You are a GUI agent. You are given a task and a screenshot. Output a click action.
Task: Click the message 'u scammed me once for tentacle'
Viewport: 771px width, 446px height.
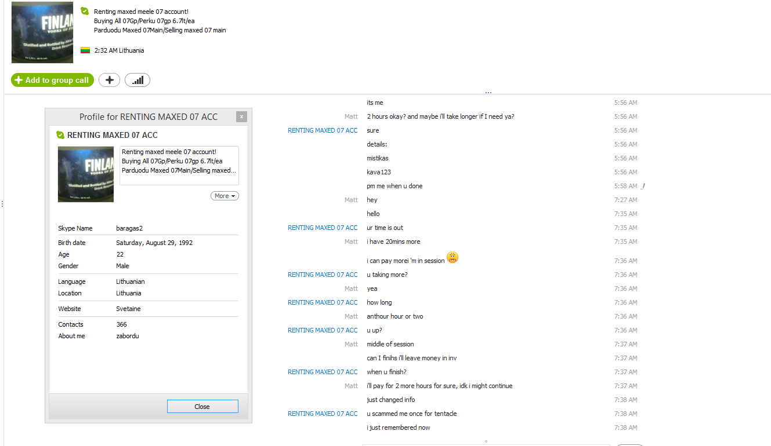point(412,414)
